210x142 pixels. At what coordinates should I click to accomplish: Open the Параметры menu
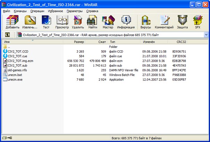point(75,11)
